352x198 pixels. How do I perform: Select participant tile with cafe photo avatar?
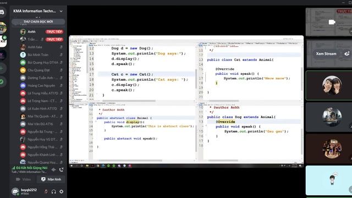329,117
